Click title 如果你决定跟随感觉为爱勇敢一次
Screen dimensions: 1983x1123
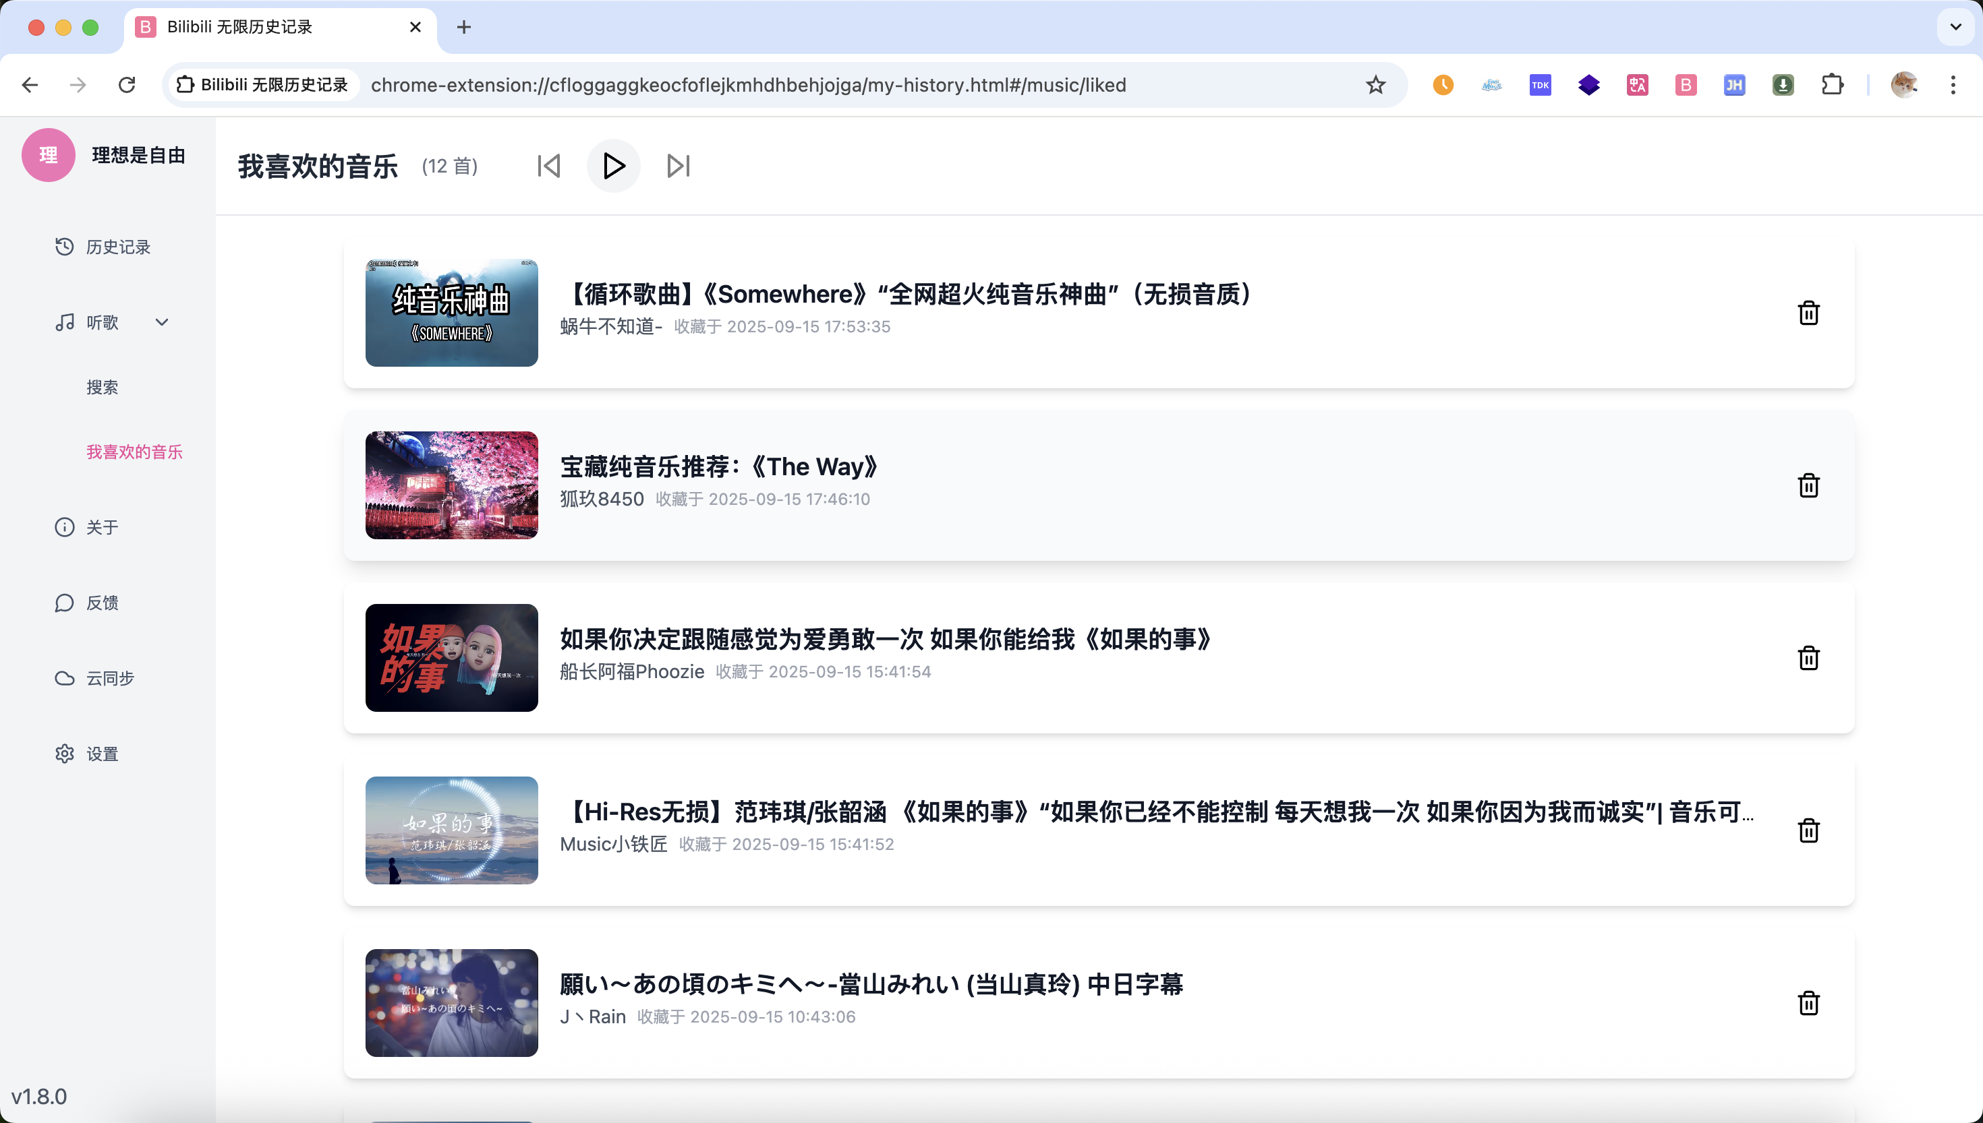coord(888,640)
